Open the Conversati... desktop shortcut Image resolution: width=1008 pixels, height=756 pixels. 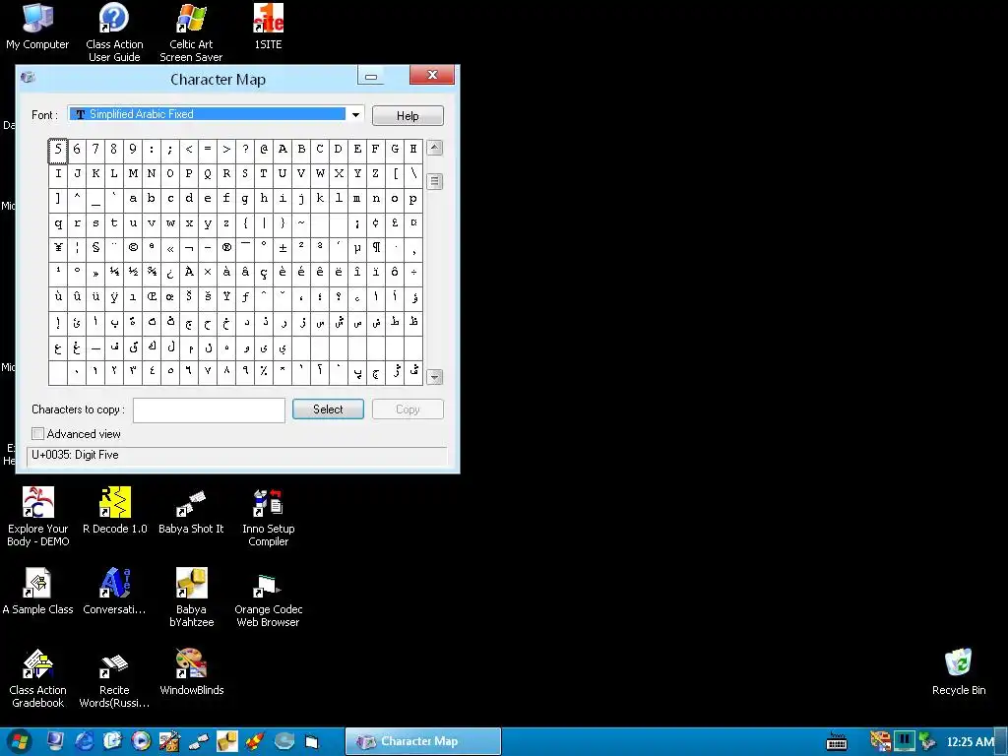pos(114,591)
